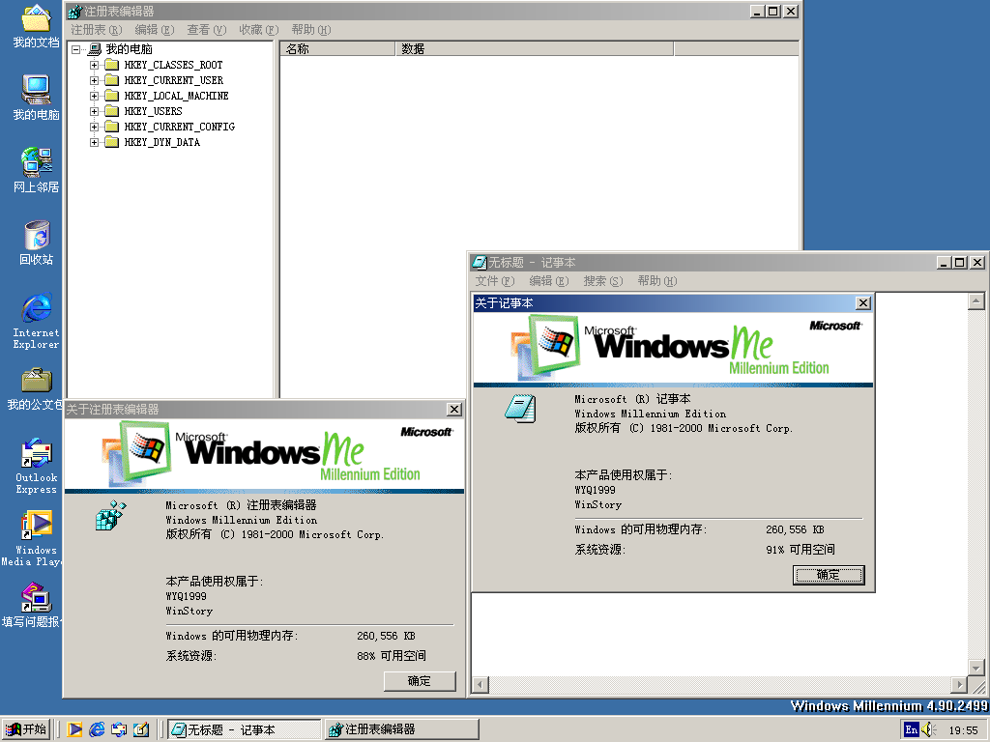Click the volume speaker tray icon
The height and width of the screenshot is (742, 990).
[x=928, y=729]
